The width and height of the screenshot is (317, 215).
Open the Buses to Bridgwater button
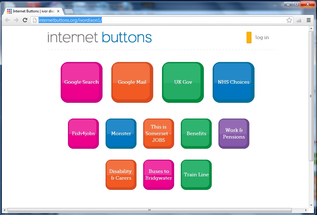pyautogui.click(x=158, y=175)
